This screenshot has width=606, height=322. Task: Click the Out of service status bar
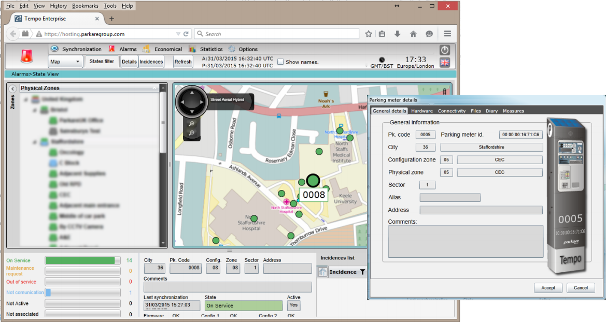83,282
